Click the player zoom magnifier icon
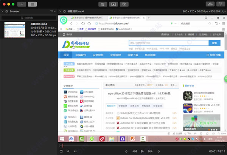 (68, 151)
